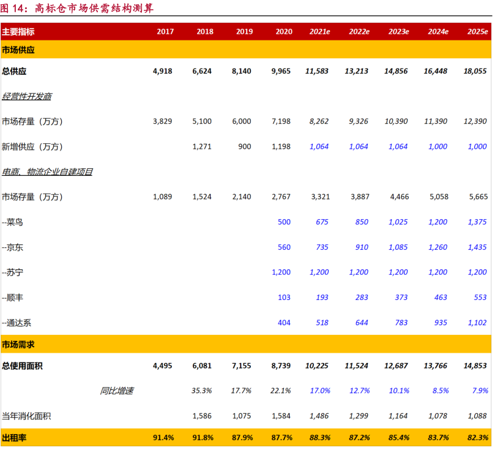Click the 京东 2020 value 560
The width and height of the screenshot is (500, 450).
click(x=284, y=247)
